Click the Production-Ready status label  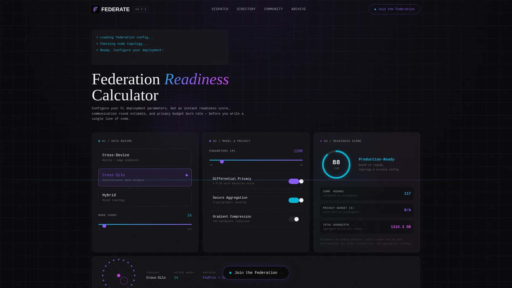[x=377, y=159]
